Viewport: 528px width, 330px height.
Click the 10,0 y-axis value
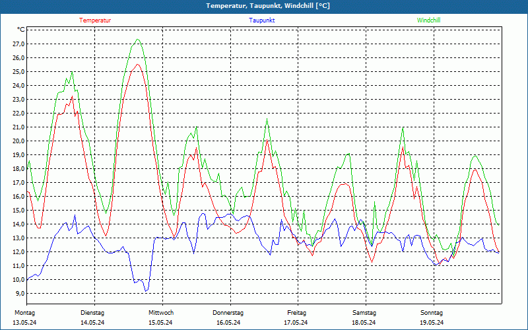[19, 279]
